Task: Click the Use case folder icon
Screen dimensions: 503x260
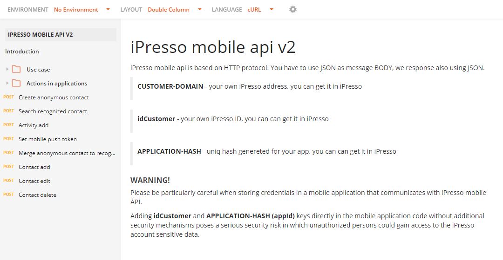Action: tap(16, 69)
